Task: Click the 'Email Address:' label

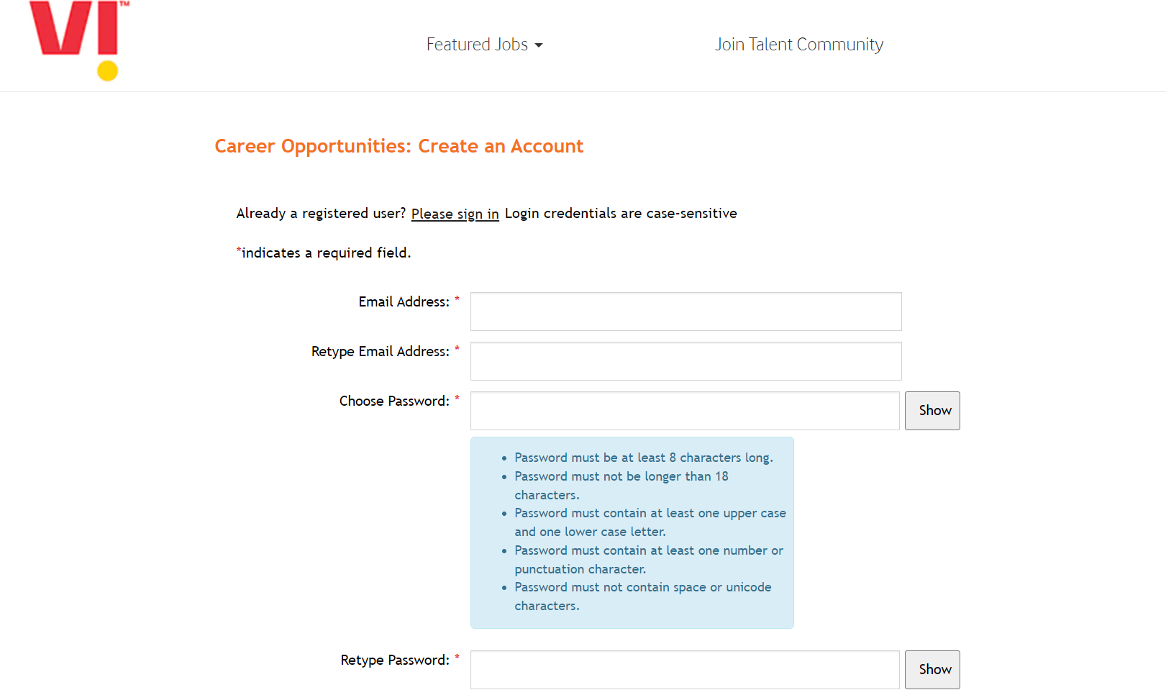Action: 404,302
